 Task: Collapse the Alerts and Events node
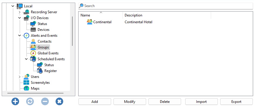pos(20,36)
